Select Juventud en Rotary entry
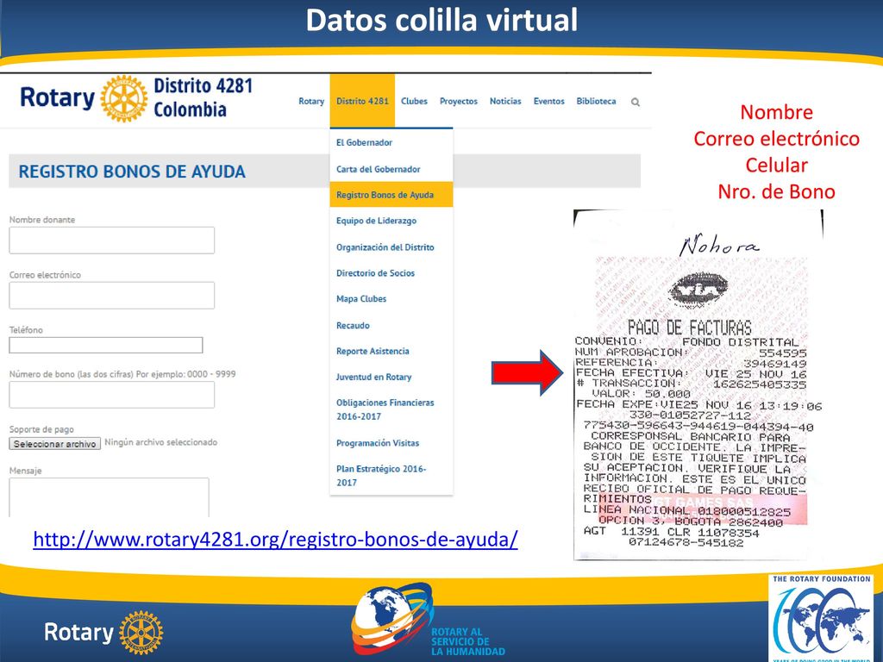This screenshot has height=662, width=883. click(x=391, y=378)
